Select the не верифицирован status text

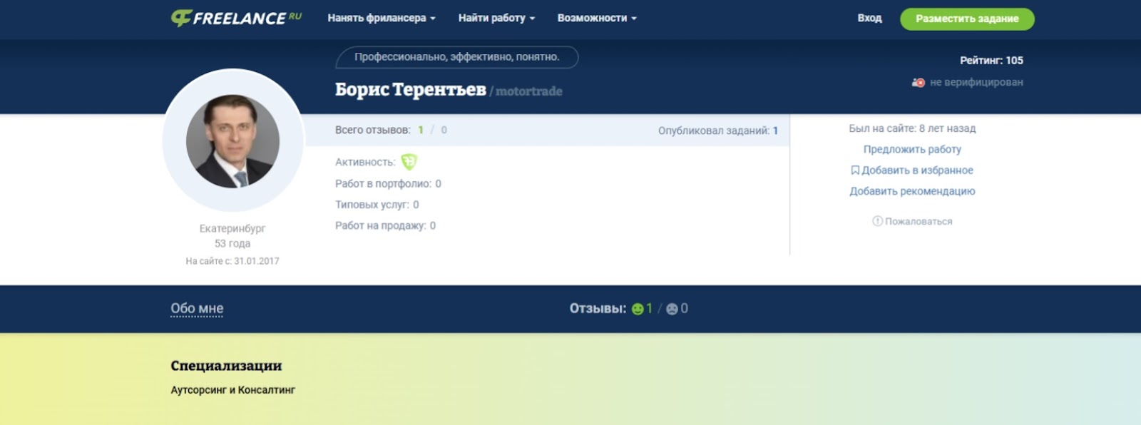pyautogui.click(x=976, y=83)
